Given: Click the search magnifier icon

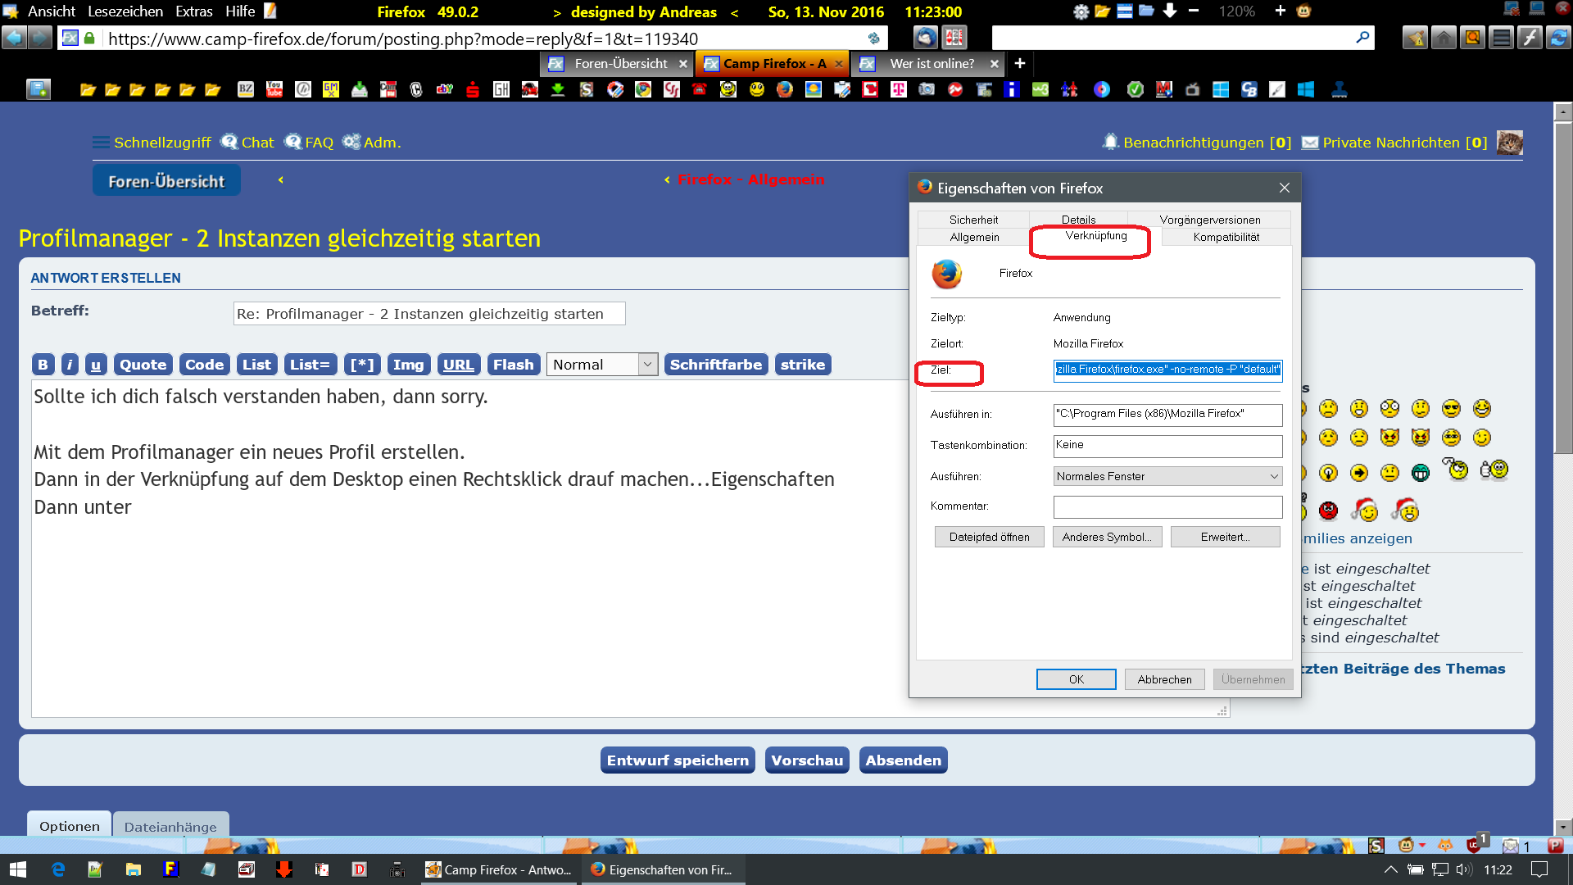Looking at the screenshot, I should pos(1362,38).
